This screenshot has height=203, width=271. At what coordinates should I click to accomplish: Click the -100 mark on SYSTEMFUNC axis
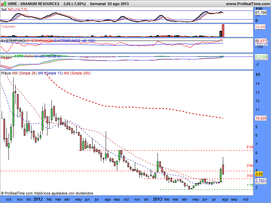(259, 47)
